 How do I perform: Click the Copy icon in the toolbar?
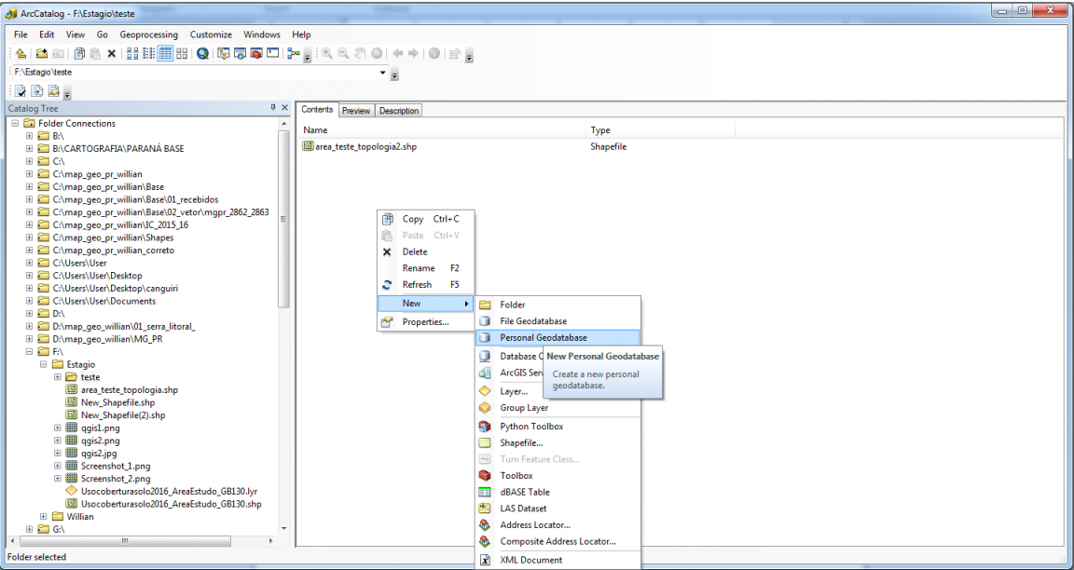click(79, 53)
